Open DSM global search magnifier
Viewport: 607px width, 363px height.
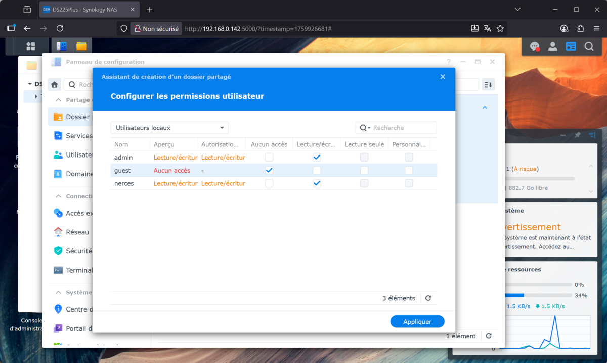[589, 46]
